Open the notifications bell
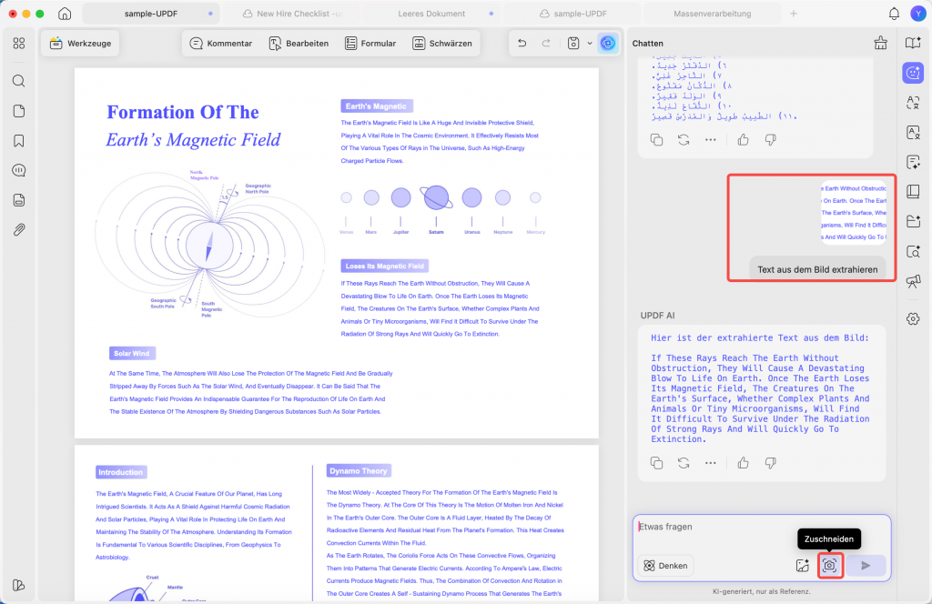Image resolution: width=932 pixels, height=604 pixels. (x=894, y=13)
